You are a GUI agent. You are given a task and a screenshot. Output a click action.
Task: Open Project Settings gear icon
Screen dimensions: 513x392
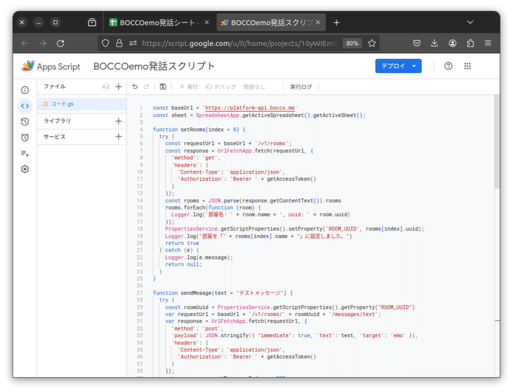pos(25,169)
